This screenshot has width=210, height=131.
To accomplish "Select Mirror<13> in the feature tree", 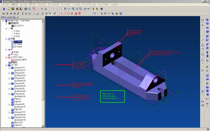I will click(18, 123).
